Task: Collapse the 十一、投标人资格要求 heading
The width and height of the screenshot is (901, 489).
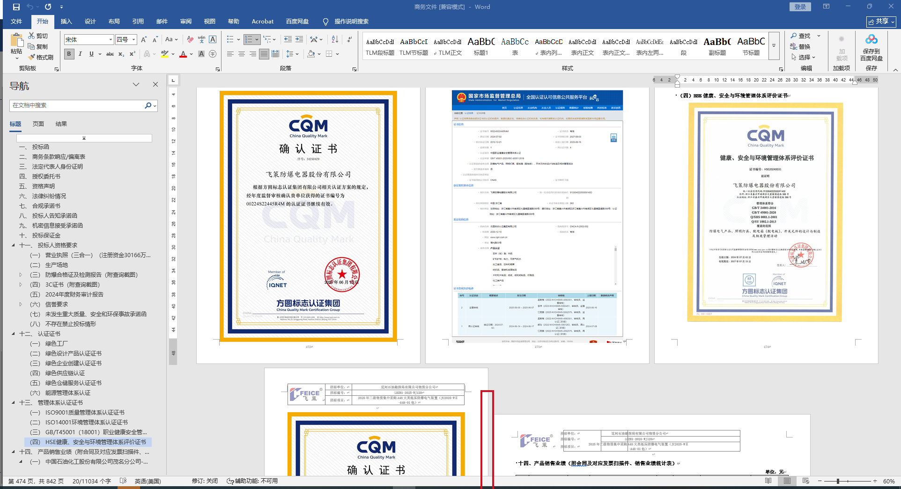Action: (13, 245)
